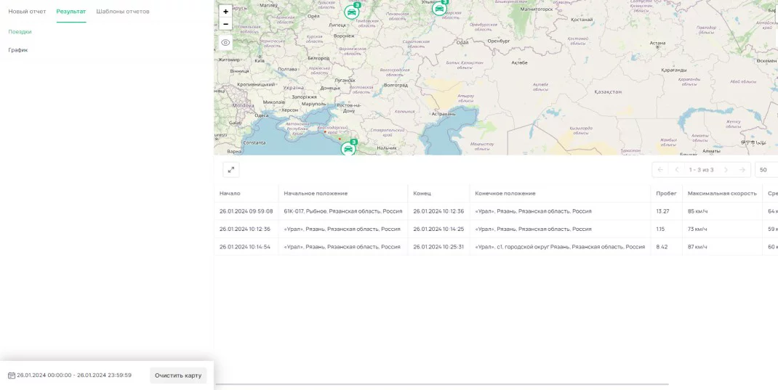Click end time 26.01.2024 10:12:36 in first row
Viewport: 778px width, 390px height.
(x=438, y=211)
